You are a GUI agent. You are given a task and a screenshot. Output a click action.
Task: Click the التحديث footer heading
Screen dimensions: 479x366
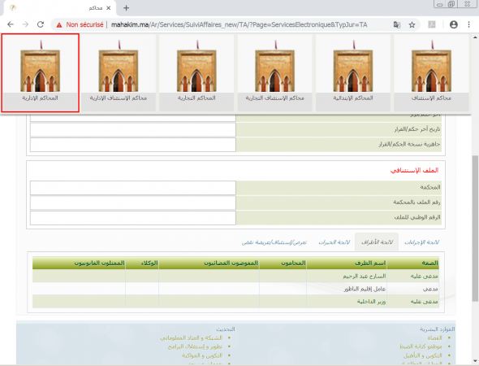(x=226, y=329)
